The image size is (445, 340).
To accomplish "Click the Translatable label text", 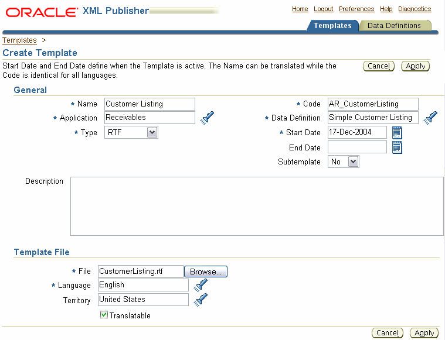I will tap(130, 315).
